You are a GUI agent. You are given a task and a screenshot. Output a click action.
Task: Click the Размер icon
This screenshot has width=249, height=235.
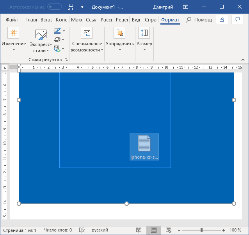[144, 33]
